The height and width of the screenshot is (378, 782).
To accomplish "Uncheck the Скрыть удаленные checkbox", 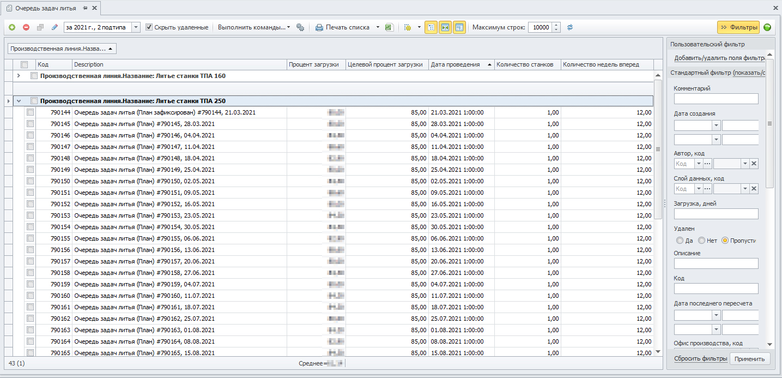I will point(149,27).
